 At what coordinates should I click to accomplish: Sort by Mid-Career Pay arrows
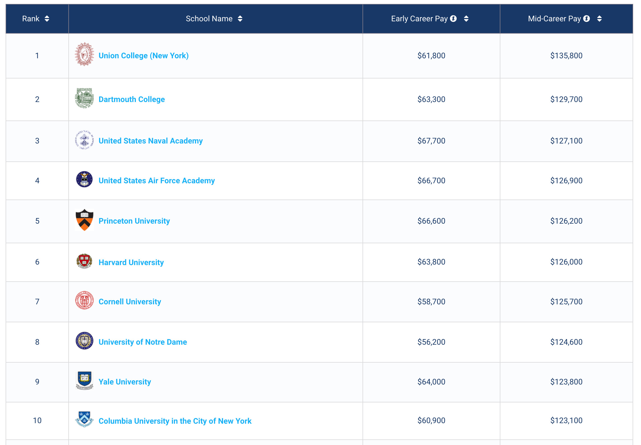point(599,18)
